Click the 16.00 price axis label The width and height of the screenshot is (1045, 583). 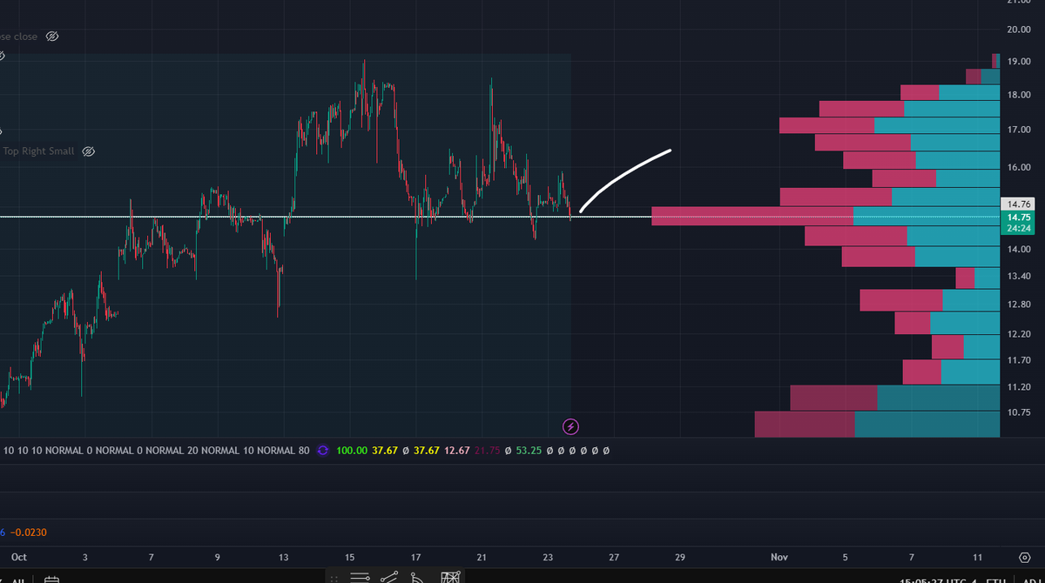tap(1019, 167)
